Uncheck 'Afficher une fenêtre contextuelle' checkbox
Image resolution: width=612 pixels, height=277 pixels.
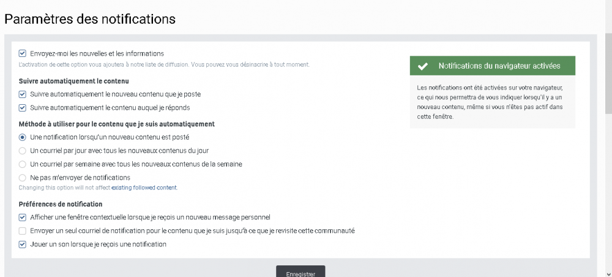pyautogui.click(x=23, y=217)
